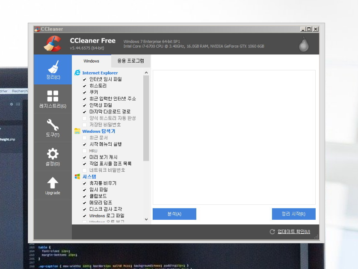Enable the MRU checkbox

(x=85, y=151)
